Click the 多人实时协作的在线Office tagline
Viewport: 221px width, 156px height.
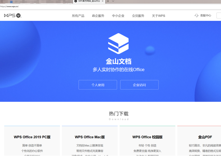tap(119, 70)
